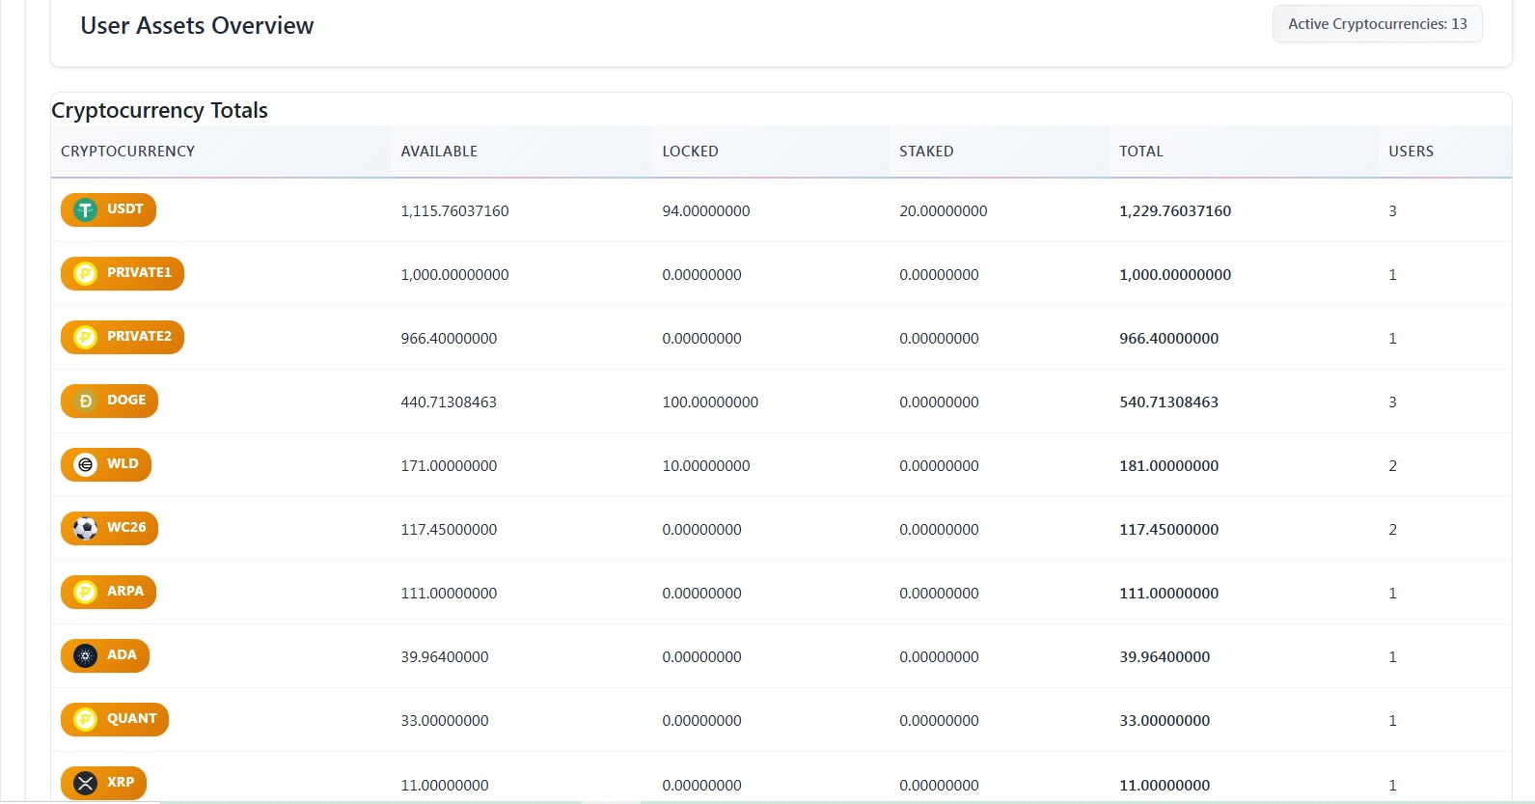Click the QUANT coin icon
The image size is (1535, 804).
86,720
